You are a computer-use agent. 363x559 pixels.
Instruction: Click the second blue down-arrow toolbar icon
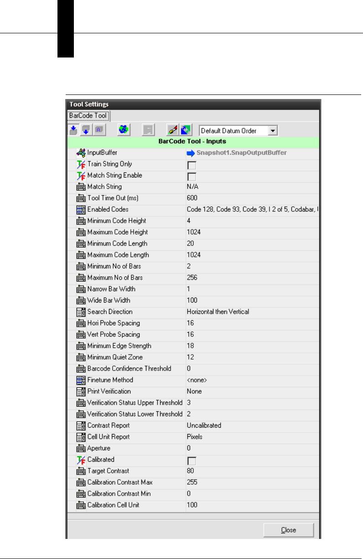[86, 131]
